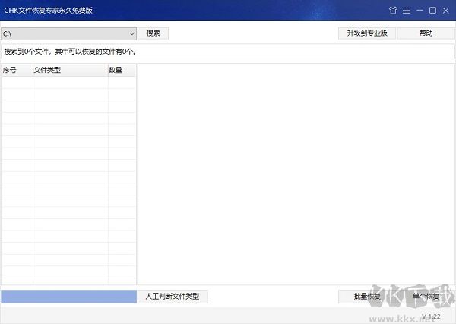Click the CHK文件恢复专家 window title
Viewport: 456px width, 324px height.
point(49,11)
